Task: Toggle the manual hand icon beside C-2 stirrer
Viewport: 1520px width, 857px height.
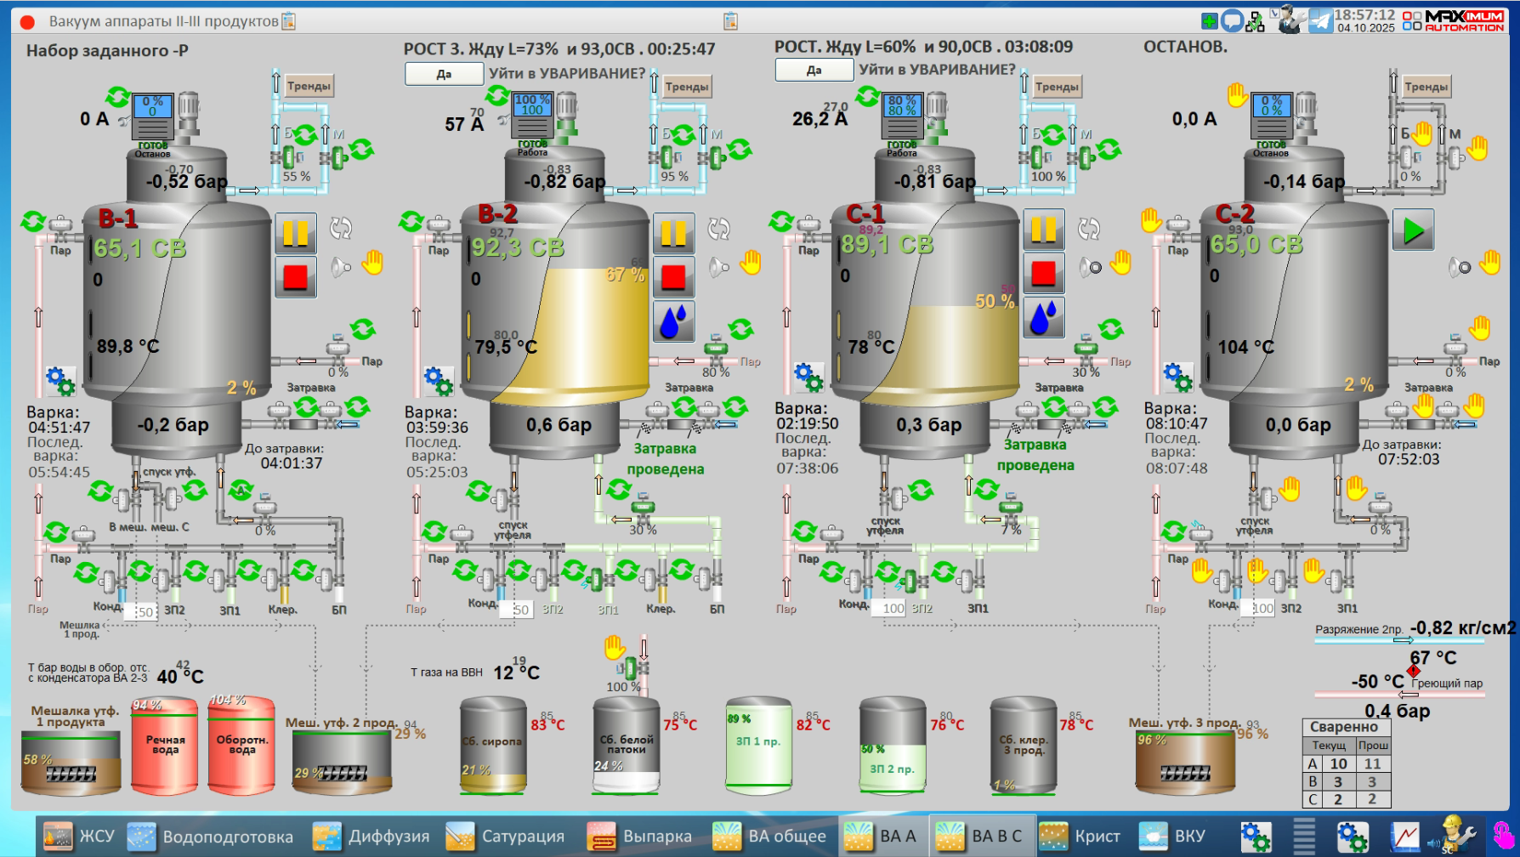Action: tap(1237, 95)
